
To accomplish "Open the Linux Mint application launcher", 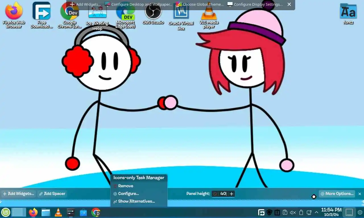I will 6,212.
